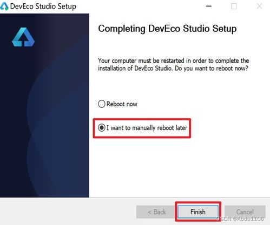This screenshot has width=270, height=225.
Task: Click the DevEco Studio title bar icon
Action: click(4, 6)
